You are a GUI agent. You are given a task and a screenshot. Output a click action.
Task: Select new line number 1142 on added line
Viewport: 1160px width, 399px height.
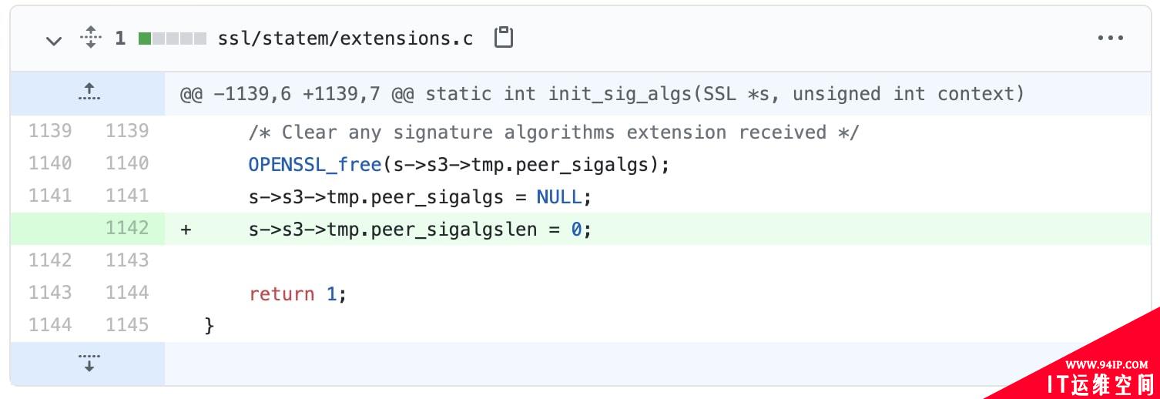pyautogui.click(x=127, y=228)
